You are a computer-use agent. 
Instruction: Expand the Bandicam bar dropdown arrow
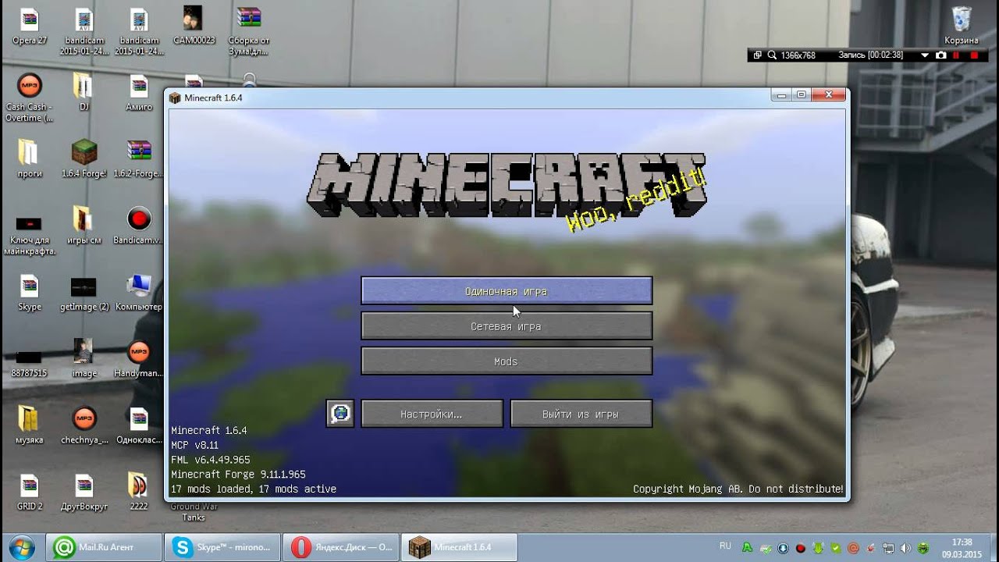click(925, 55)
